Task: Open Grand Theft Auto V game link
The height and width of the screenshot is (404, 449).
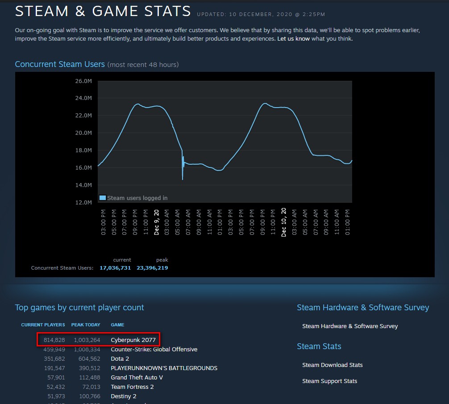Action: coord(137,377)
